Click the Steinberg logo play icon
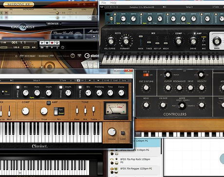 87,56
